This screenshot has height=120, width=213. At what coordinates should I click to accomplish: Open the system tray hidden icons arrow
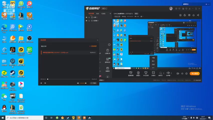(x=189, y=118)
